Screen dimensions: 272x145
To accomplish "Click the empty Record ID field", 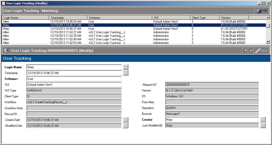I will 74,114.
